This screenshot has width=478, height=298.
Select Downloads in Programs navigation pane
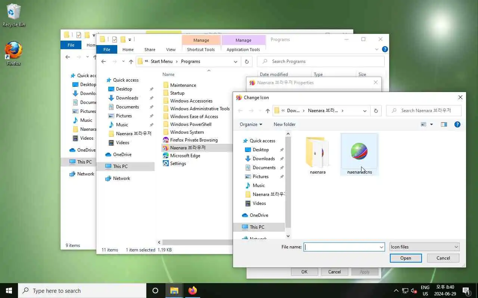[127, 98]
